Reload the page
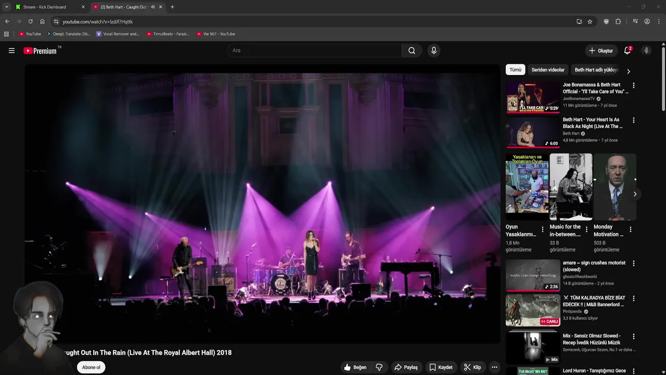Image resolution: width=666 pixels, height=375 pixels. click(x=30, y=21)
